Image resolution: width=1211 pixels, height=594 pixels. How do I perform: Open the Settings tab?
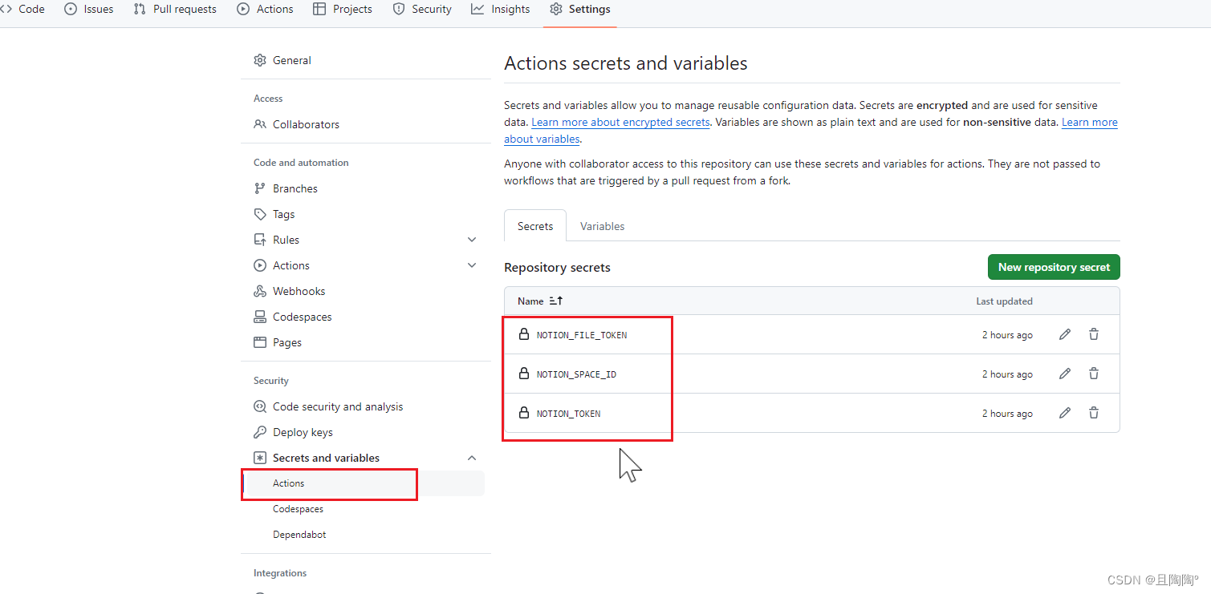580,9
